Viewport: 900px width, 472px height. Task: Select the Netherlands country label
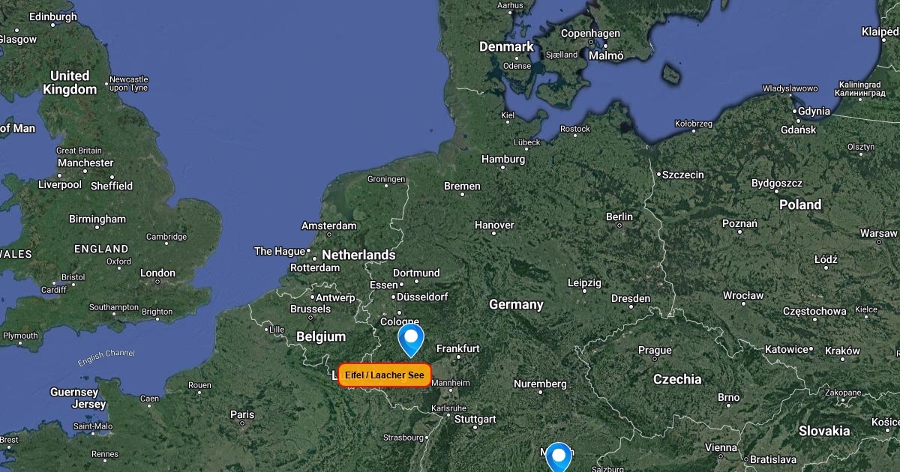358,255
